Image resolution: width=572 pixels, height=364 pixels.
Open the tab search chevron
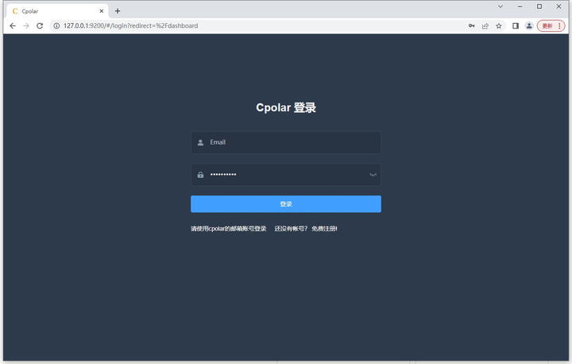pos(500,6)
